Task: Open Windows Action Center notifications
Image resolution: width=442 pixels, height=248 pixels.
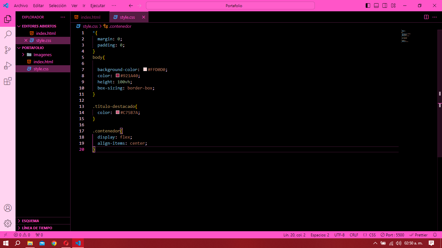Action: [431, 243]
